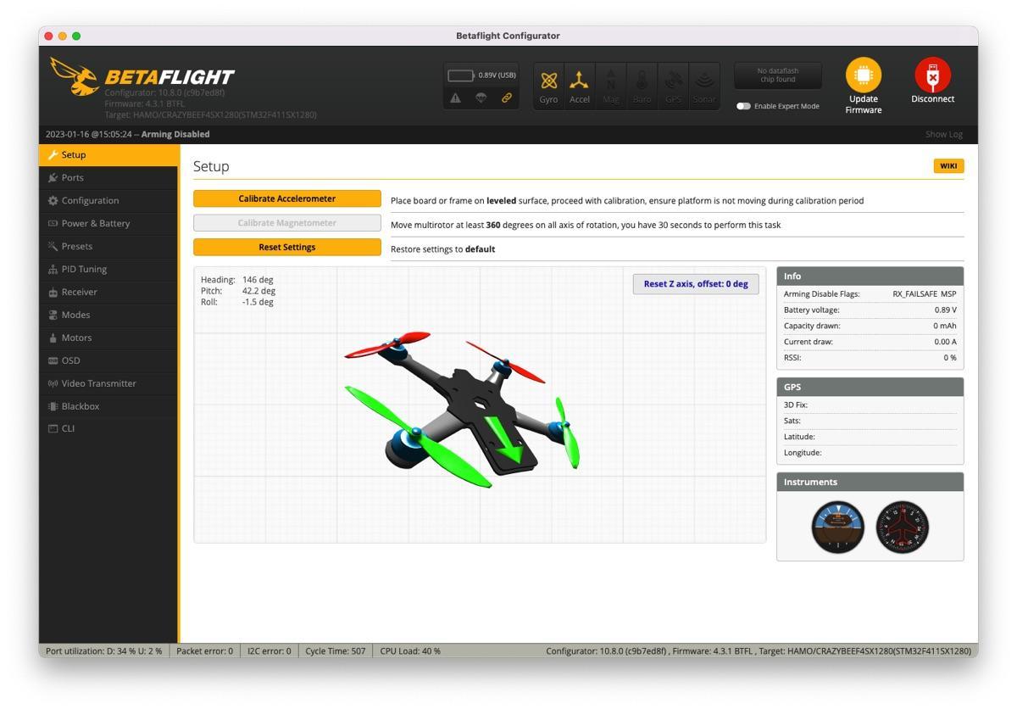Click the Latitude GPS row
This screenshot has height=709, width=1017.
tap(870, 437)
